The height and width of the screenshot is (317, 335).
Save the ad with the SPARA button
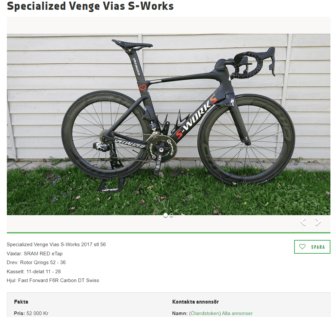312,247
